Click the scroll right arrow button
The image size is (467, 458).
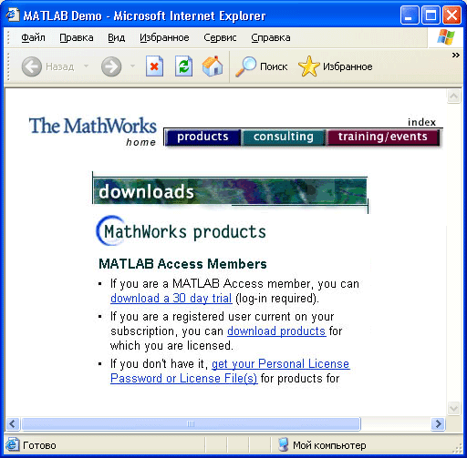pos(438,423)
